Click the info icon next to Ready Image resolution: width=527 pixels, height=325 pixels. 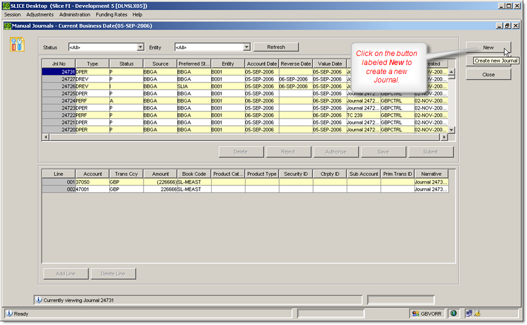(x=9, y=314)
